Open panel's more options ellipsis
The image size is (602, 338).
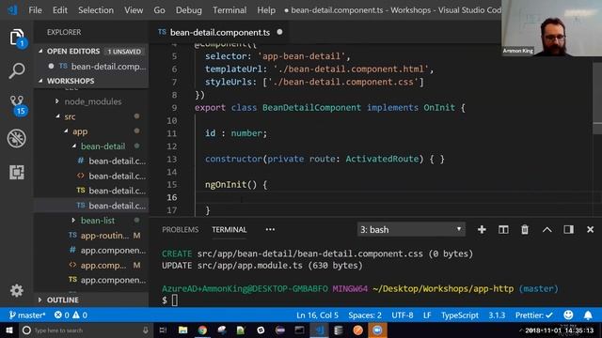[270, 229]
